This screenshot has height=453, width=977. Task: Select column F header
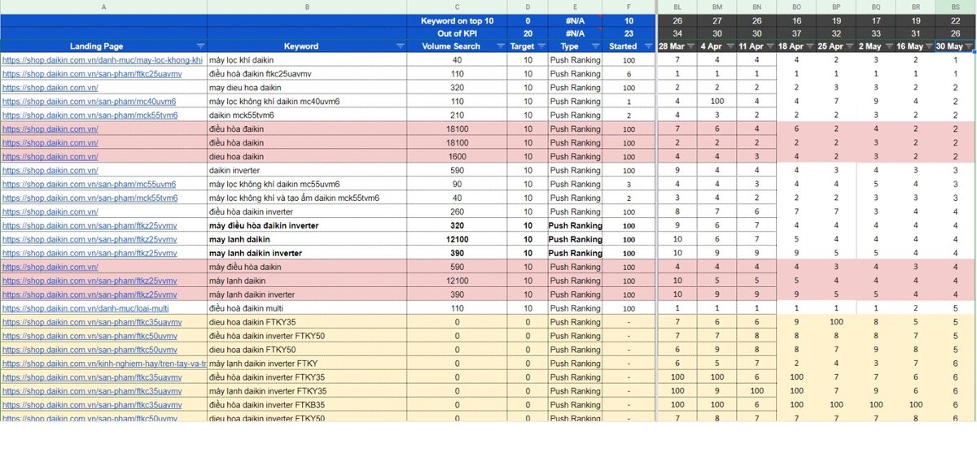coord(628,7)
